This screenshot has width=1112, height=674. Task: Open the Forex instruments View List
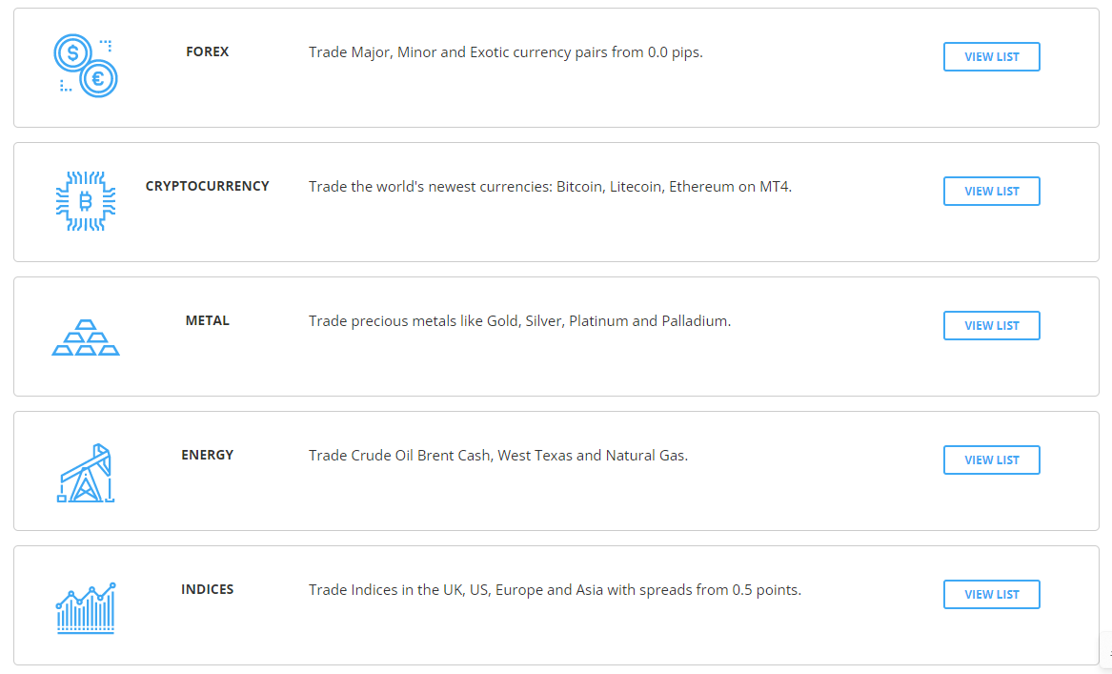pyautogui.click(x=991, y=57)
